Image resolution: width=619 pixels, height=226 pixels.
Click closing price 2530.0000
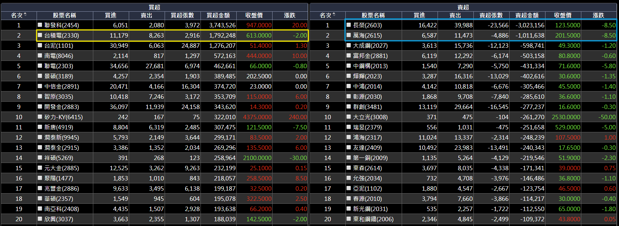[566, 117]
